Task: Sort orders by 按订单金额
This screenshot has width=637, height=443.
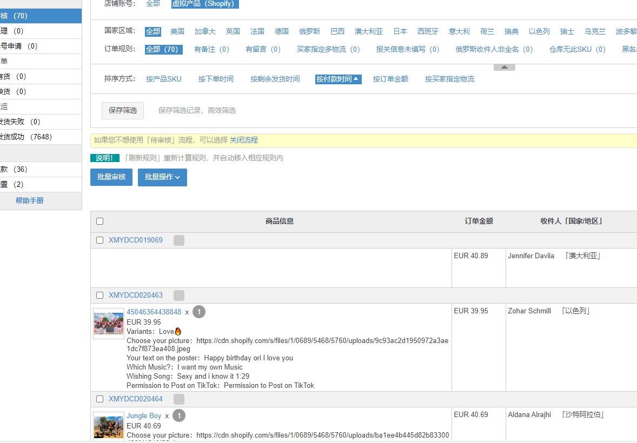Action: click(x=390, y=79)
